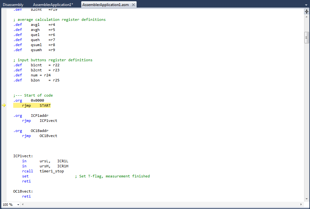Click the OC1Bvect: label line
Image resolution: width=310 pixels, height=209 pixels.
pyautogui.click(x=23, y=191)
